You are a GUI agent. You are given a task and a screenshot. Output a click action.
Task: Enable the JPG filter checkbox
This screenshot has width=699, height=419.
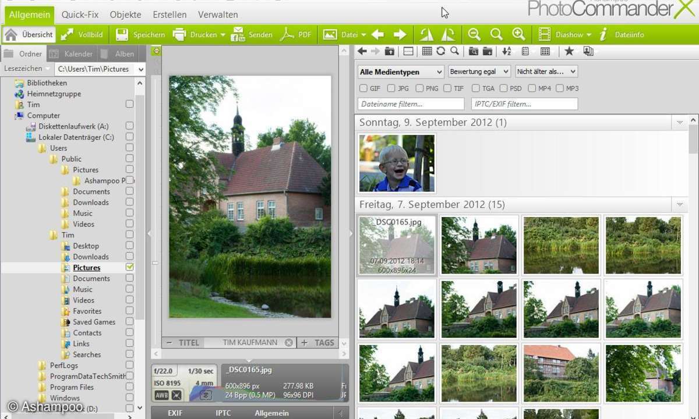pyautogui.click(x=391, y=88)
